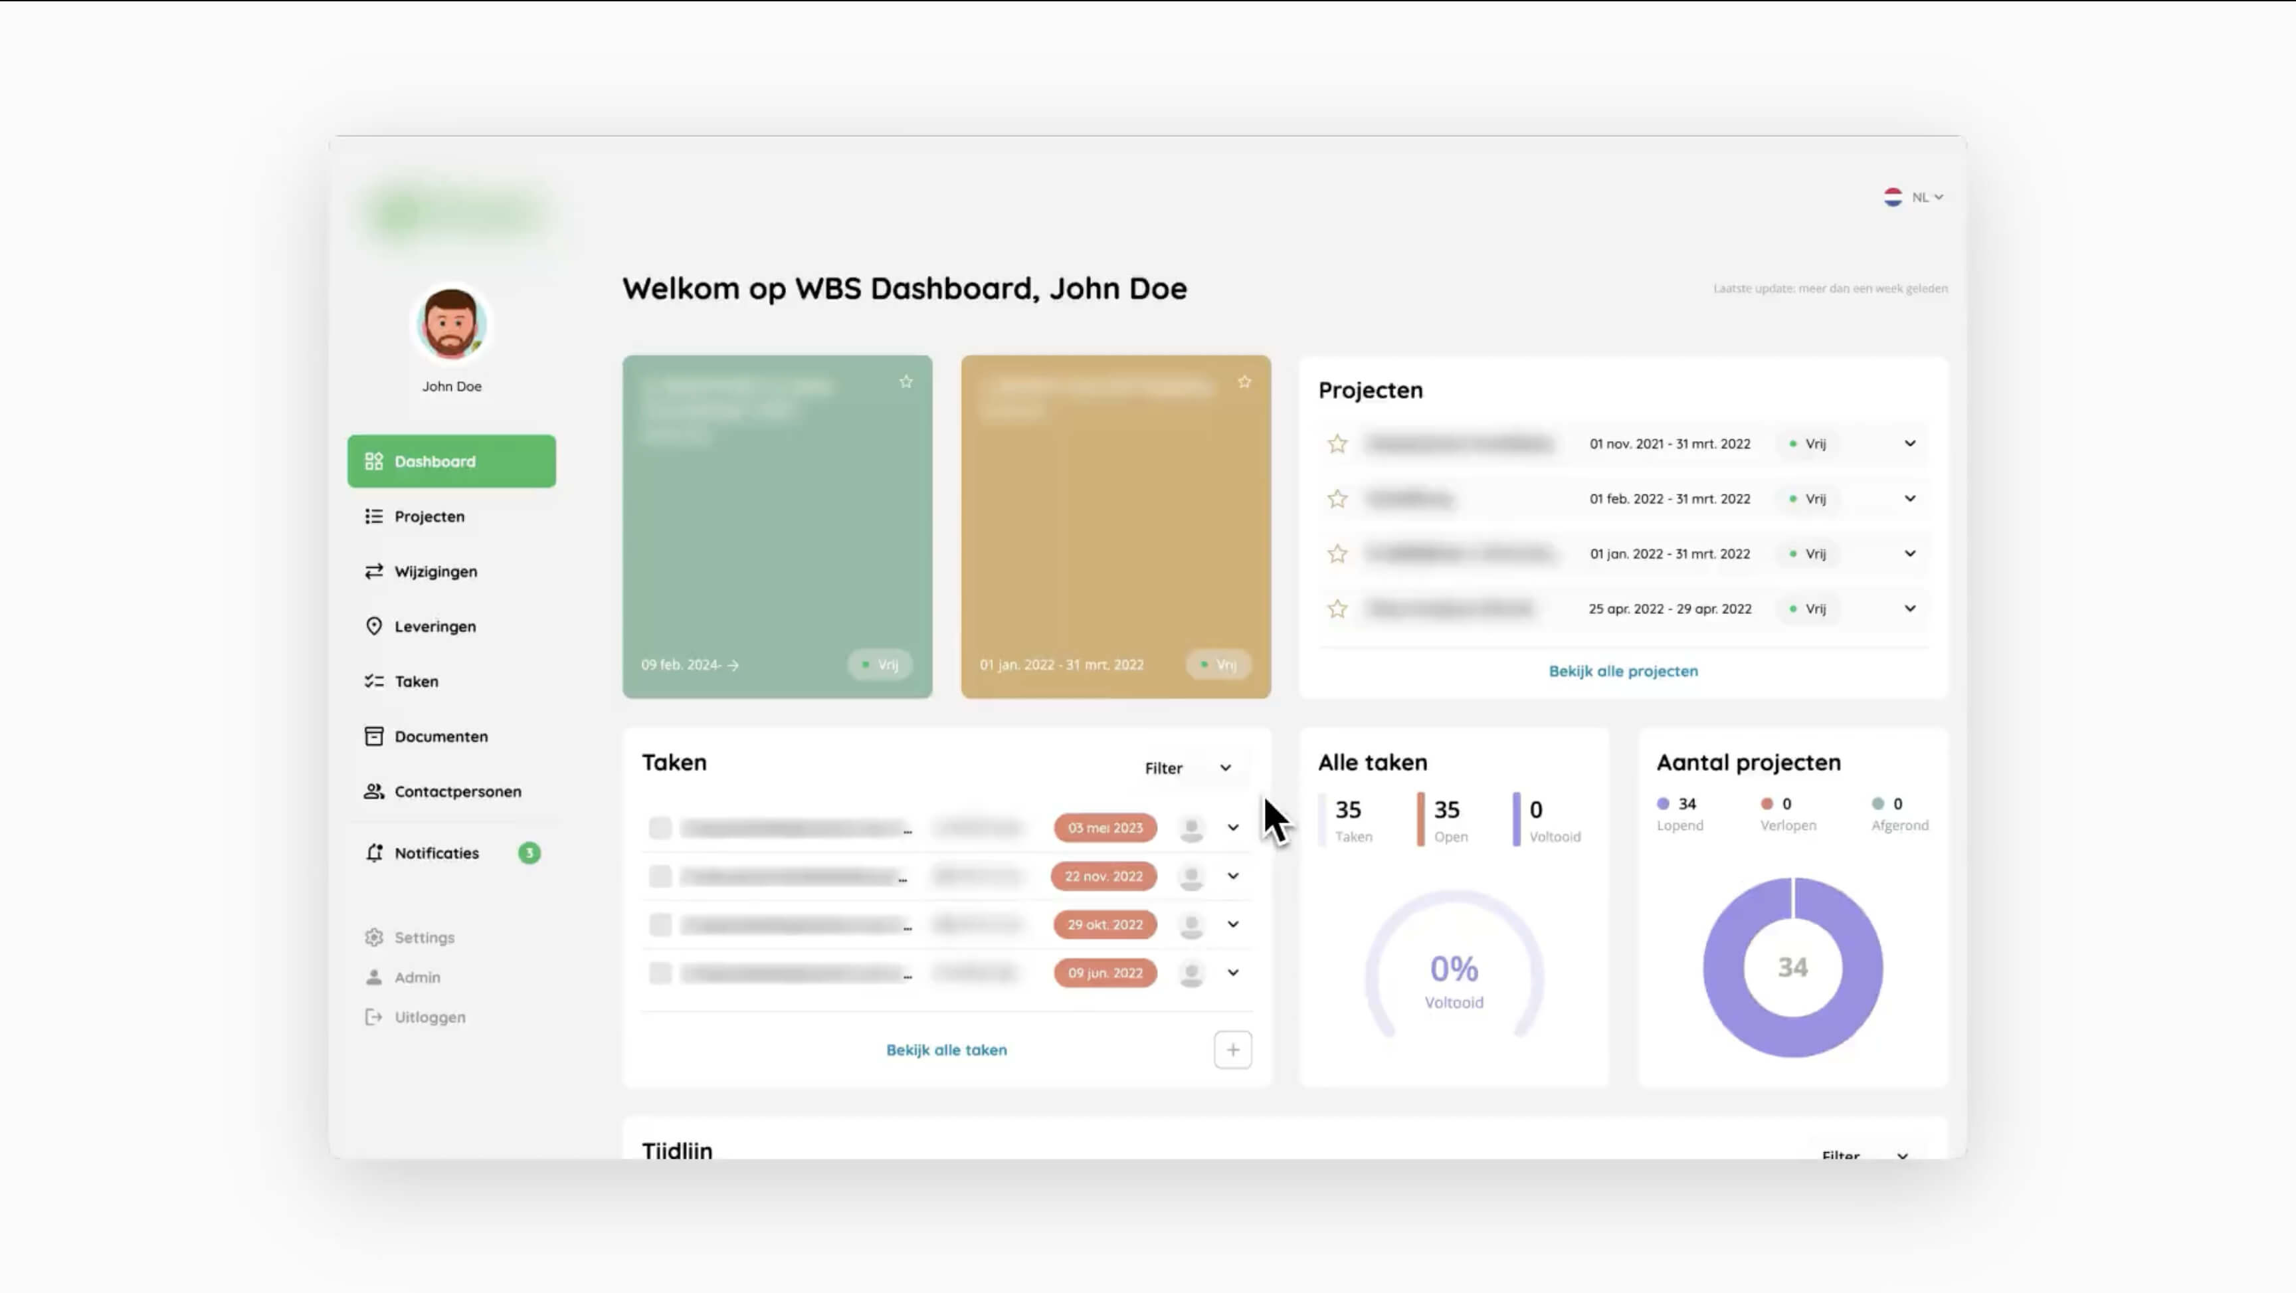
Task: Open the Documenten section
Action: [x=440, y=737]
